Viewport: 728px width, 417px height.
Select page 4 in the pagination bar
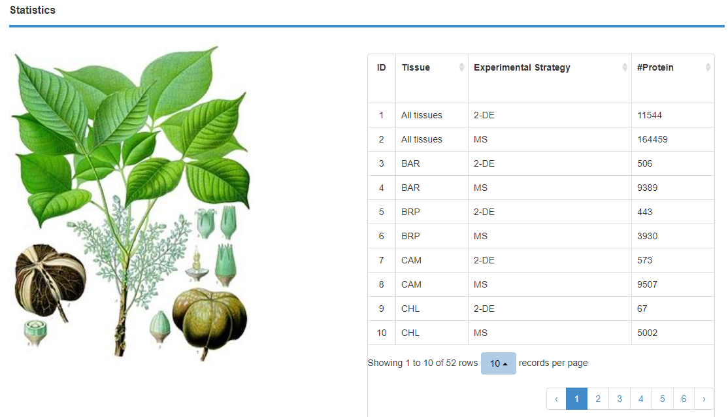pyautogui.click(x=641, y=399)
